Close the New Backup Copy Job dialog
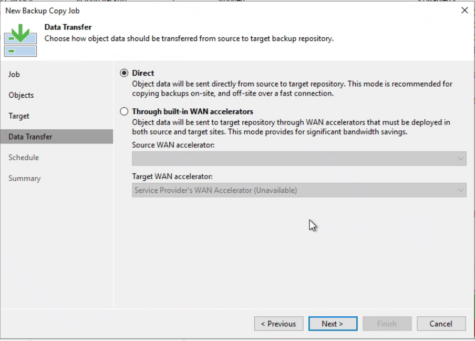This screenshot has width=475, height=341. pos(464,11)
